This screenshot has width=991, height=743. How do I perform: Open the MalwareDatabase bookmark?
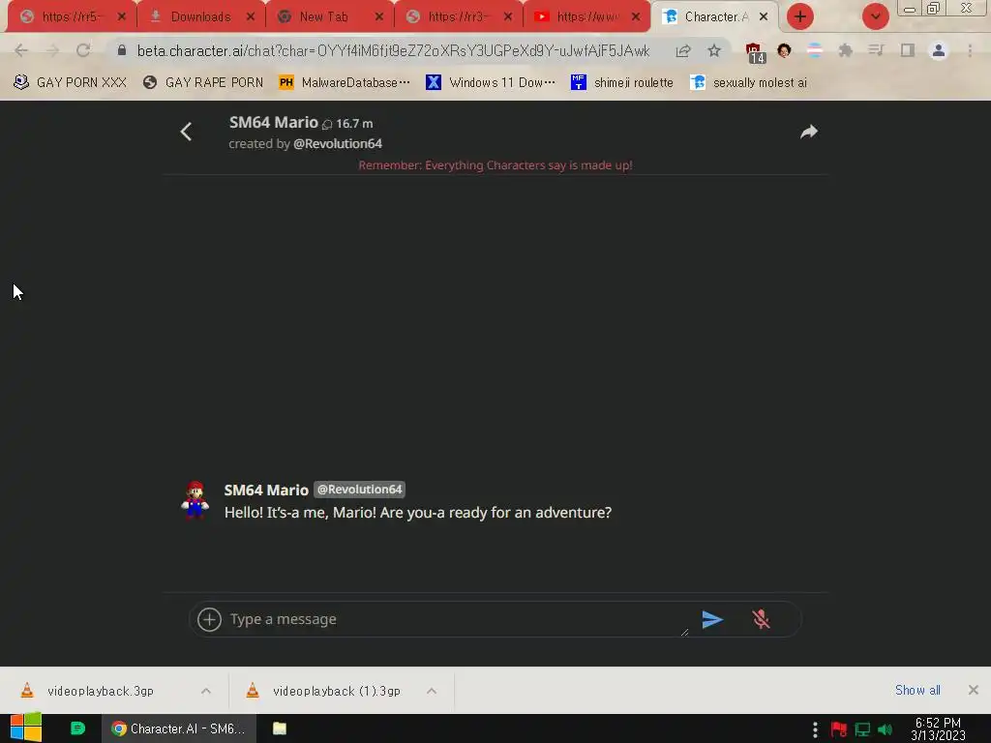pos(345,83)
